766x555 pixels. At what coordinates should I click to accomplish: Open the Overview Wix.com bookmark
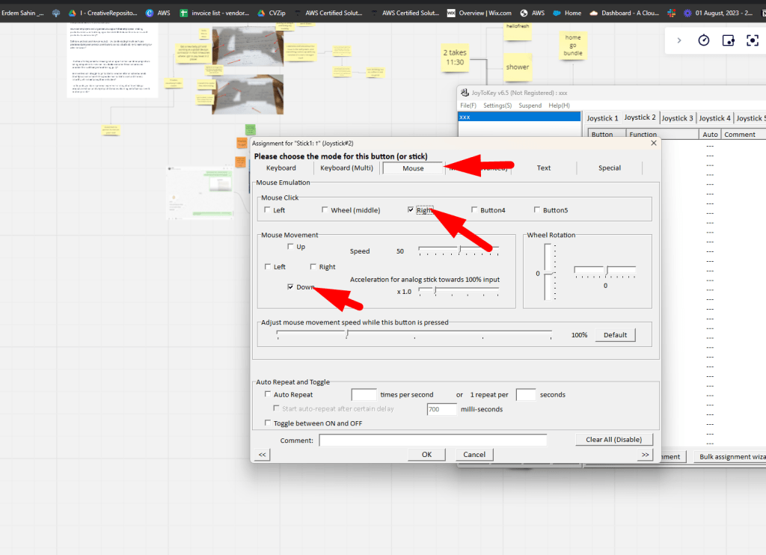click(479, 13)
